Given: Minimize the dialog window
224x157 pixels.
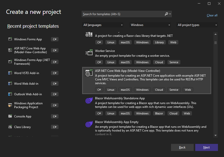Looking at the screenshot, I should point(199,4).
